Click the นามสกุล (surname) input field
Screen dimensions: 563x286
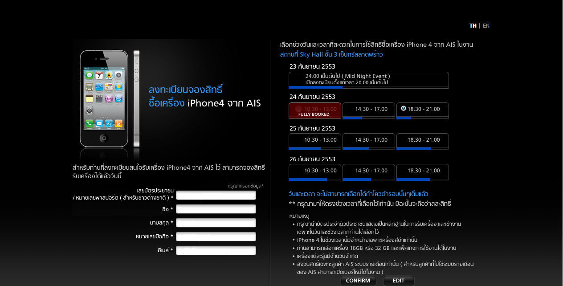(216, 223)
